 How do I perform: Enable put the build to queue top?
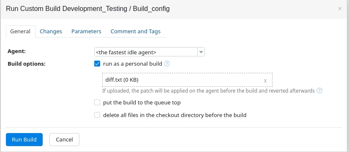pos(97,102)
